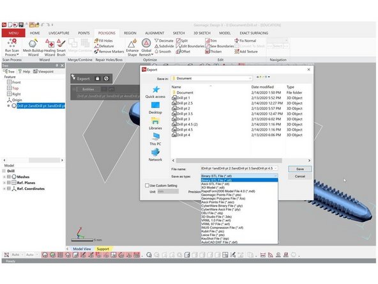Click Remove Markers in ribbon
Screen dimensions: 378x284
coord(109,51)
